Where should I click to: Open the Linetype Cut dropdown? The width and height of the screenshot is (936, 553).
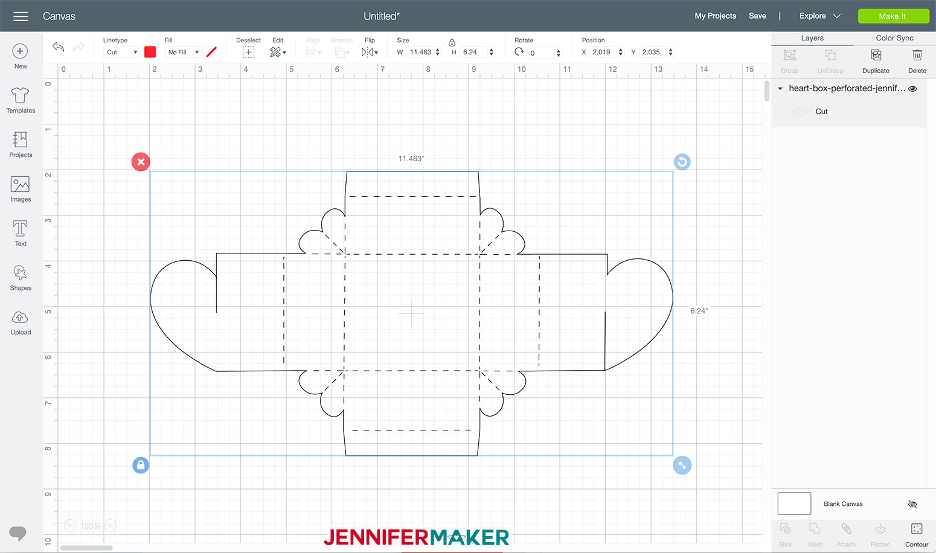[122, 53]
